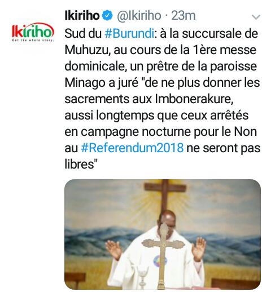271x292 pixels.
Task: Click the word Imbonerakure in the tweet
Action: click(194, 99)
